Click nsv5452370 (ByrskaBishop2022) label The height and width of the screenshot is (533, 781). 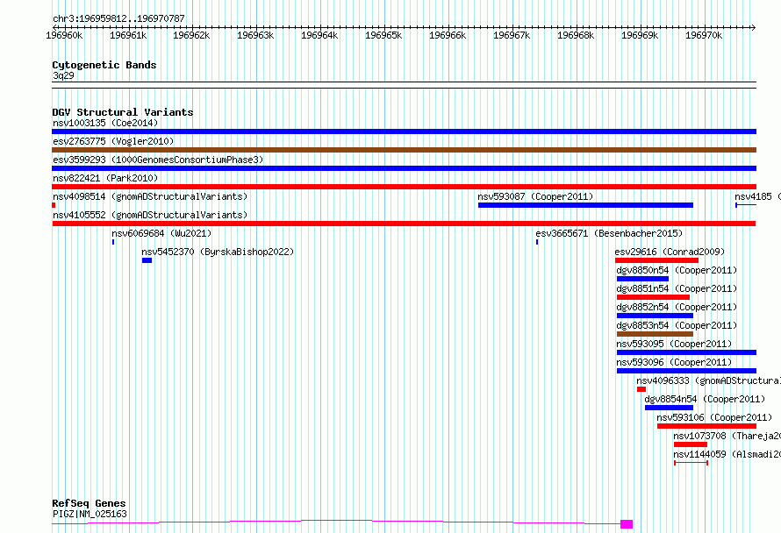point(218,252)
